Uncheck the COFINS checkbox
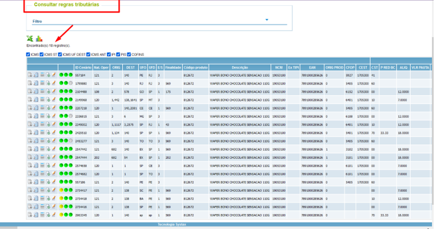436x233 pixels. click(x=129, y=55)
